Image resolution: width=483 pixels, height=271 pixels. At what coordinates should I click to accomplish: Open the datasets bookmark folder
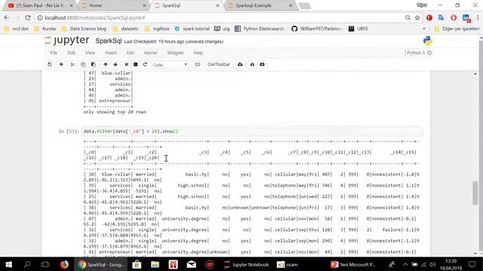126,29
